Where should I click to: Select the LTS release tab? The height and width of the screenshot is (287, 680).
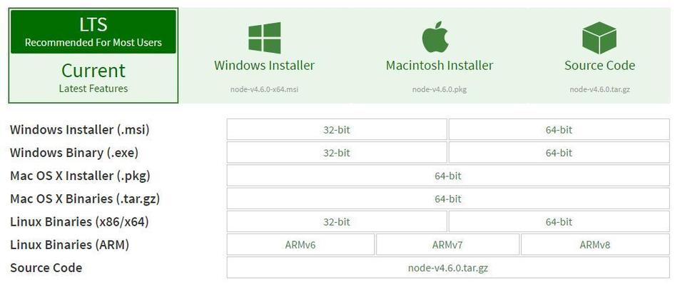(93, 31)
